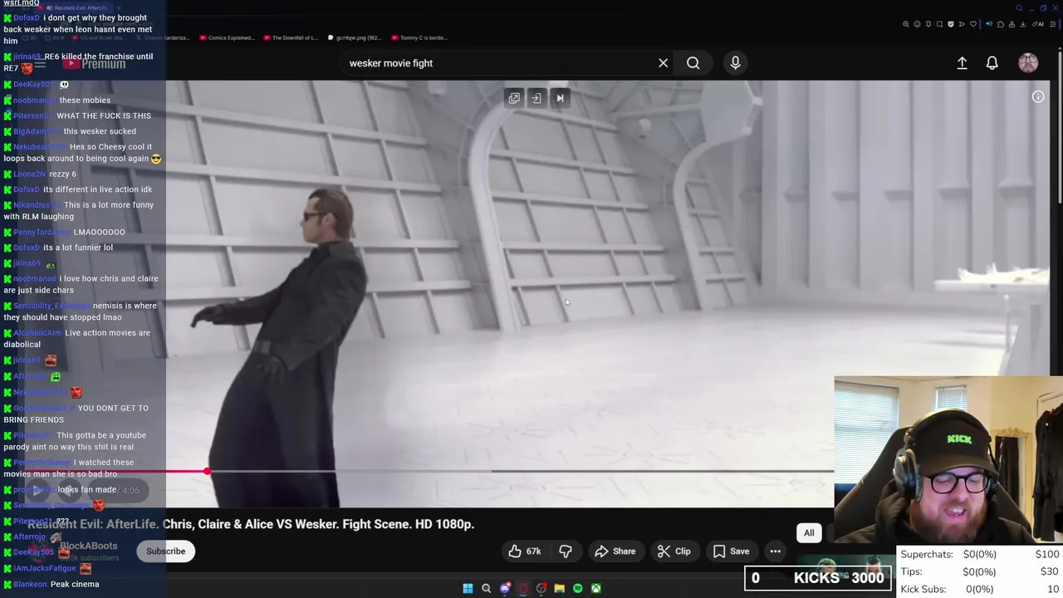Click the skip-next icon above player
Screen dimensions: 1063x598
(x=560, y=98)
